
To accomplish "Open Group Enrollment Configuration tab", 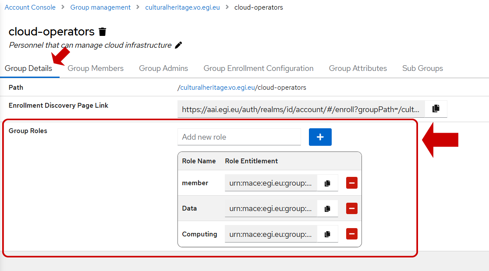I will 259,68.
